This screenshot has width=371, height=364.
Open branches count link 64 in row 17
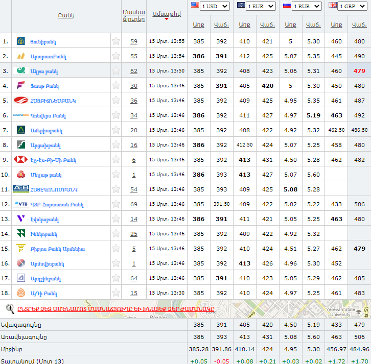[x=134, y=278]
